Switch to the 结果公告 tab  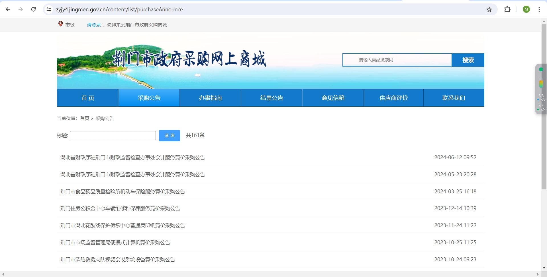272,98
